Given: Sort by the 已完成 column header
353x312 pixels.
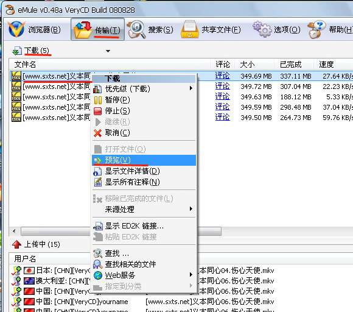Looking at the screenshot, I should [x=290, y=65].
